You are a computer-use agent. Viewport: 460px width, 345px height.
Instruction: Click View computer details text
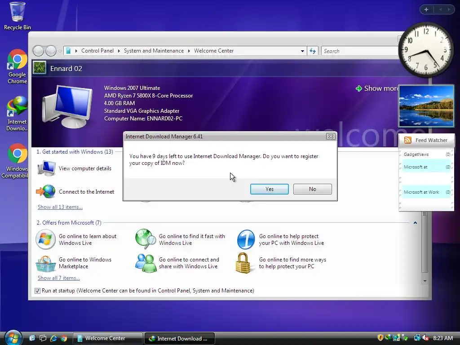coord(85,168)
